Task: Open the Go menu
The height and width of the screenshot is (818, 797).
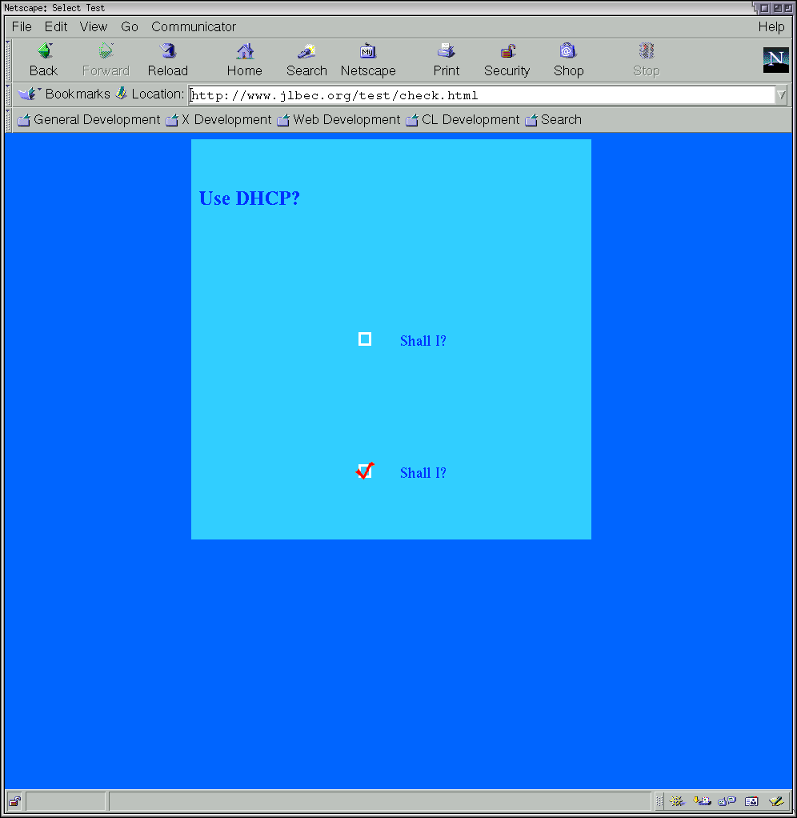Action: point(130,26)
